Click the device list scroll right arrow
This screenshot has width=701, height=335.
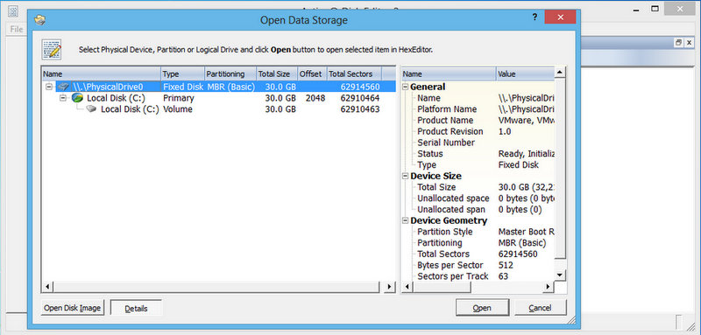point(390,287)
